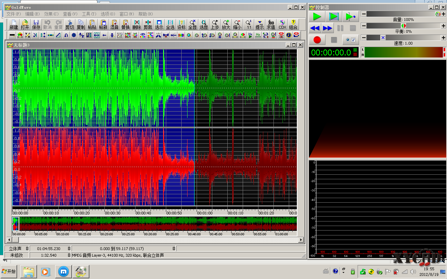The image size is (447, 279).
Task: Click the 粘贴 (Paste) toolbar icon
Action: 92,24
